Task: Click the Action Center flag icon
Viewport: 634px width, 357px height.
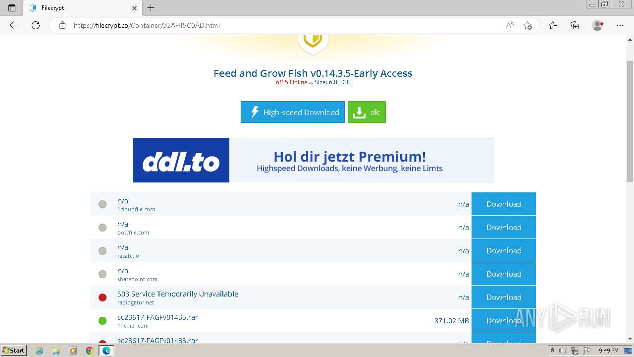Action: click(x=587, y=351)
